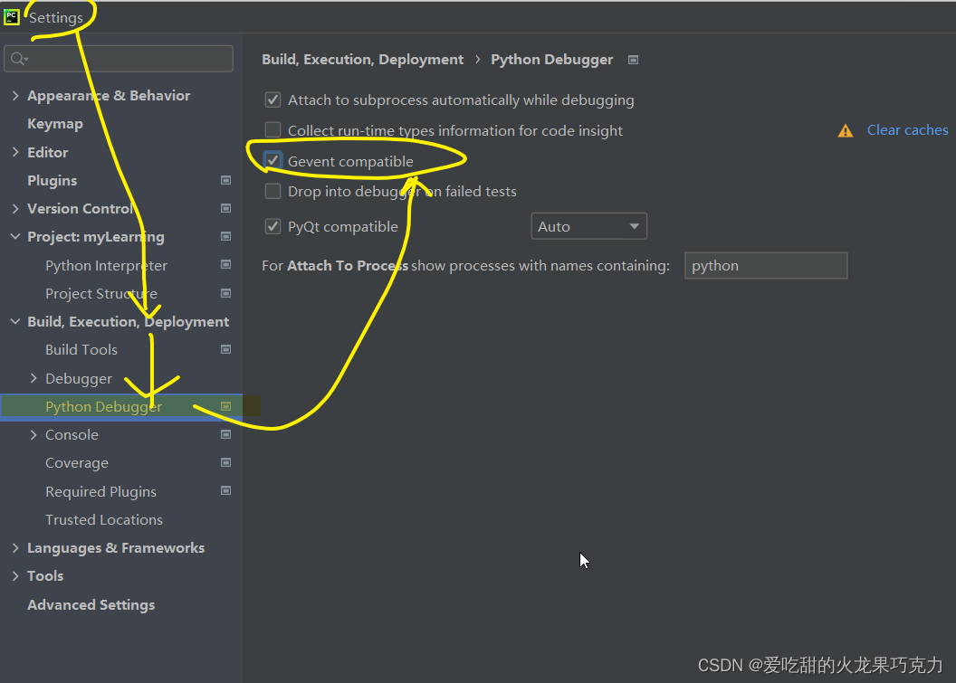The height and width of the screenshot is (683, 956).
Task: Click the project-level icon beside Python Debugger row
Action: [x=225, y=406]
